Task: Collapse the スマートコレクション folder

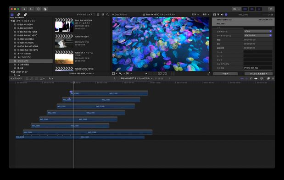Action: coord(11,21)
